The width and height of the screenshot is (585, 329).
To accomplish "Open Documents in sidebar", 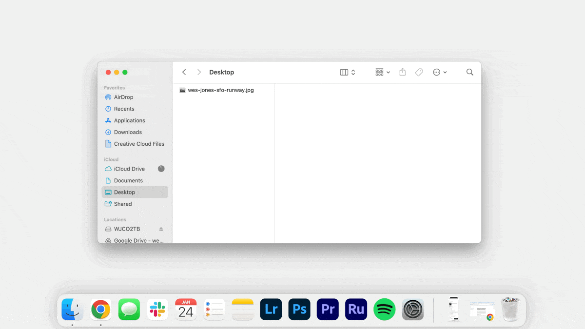I will tap(135, 180).
